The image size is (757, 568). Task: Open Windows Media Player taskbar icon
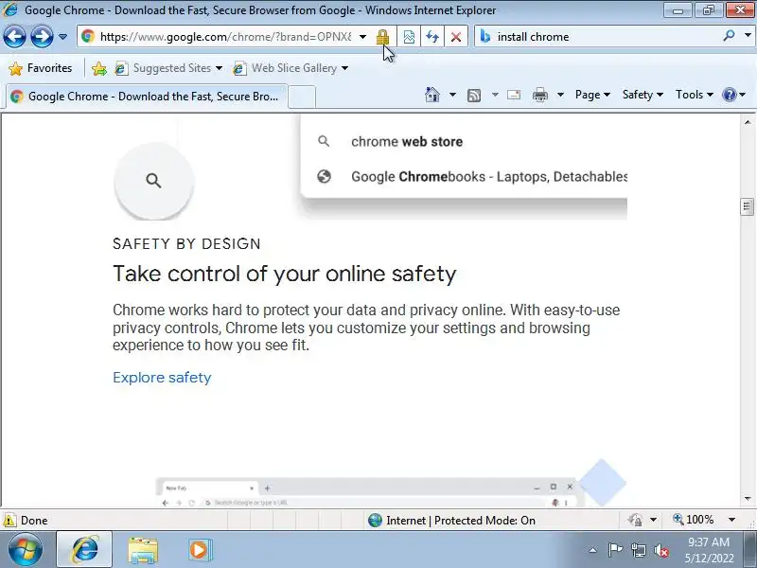(x=199, y=550)
